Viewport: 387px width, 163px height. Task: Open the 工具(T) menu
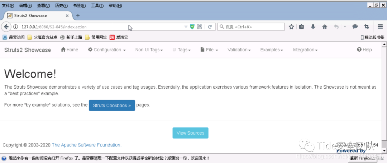click(97, 5)
